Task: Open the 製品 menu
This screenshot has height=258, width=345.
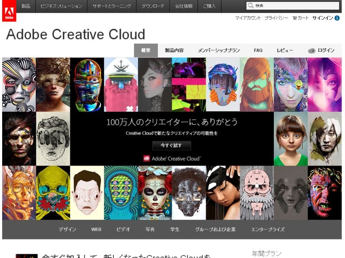Action: [26, 6]
